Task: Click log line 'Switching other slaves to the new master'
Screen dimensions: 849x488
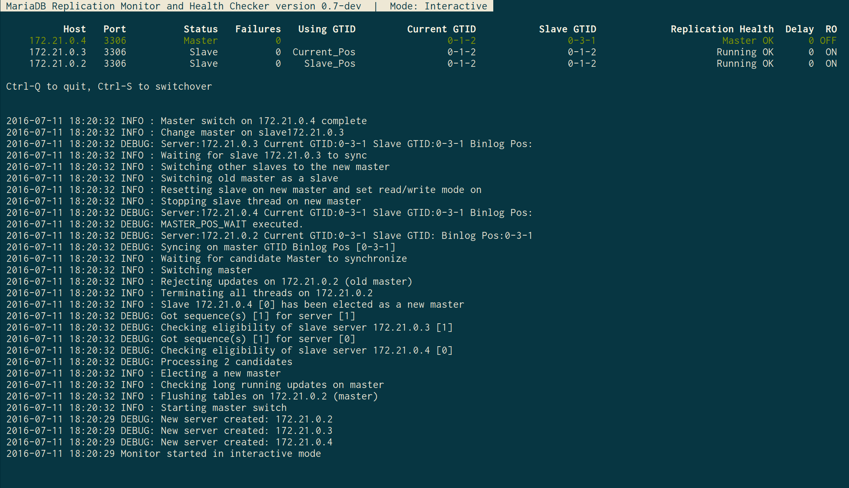Action: tap(275, 167)
